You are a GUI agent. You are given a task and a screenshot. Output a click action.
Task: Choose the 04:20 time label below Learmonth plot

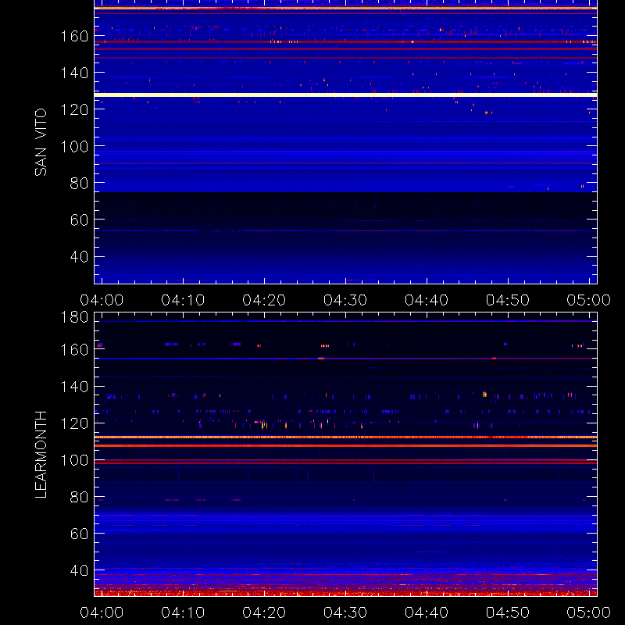click(x=264, y=612)
